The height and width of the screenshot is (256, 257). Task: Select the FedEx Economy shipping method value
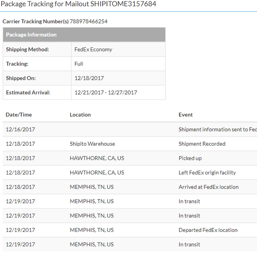pyautogui.click(x=93, y=49)
